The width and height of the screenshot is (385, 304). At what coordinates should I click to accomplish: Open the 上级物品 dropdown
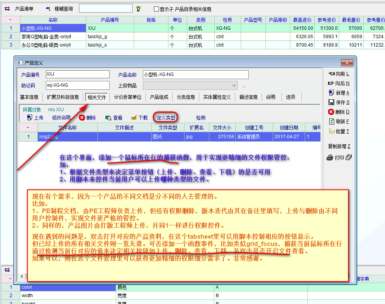(234, 86)
